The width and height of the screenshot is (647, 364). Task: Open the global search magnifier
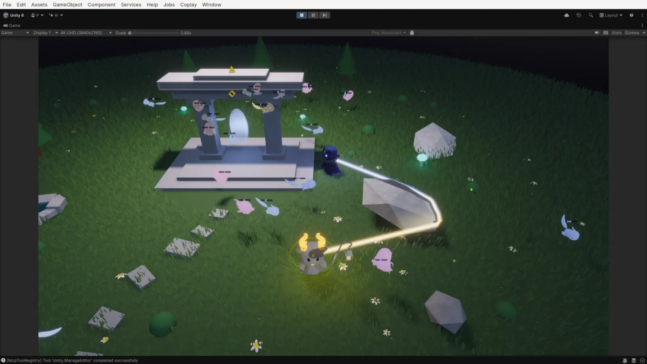[x=591, y=15]
